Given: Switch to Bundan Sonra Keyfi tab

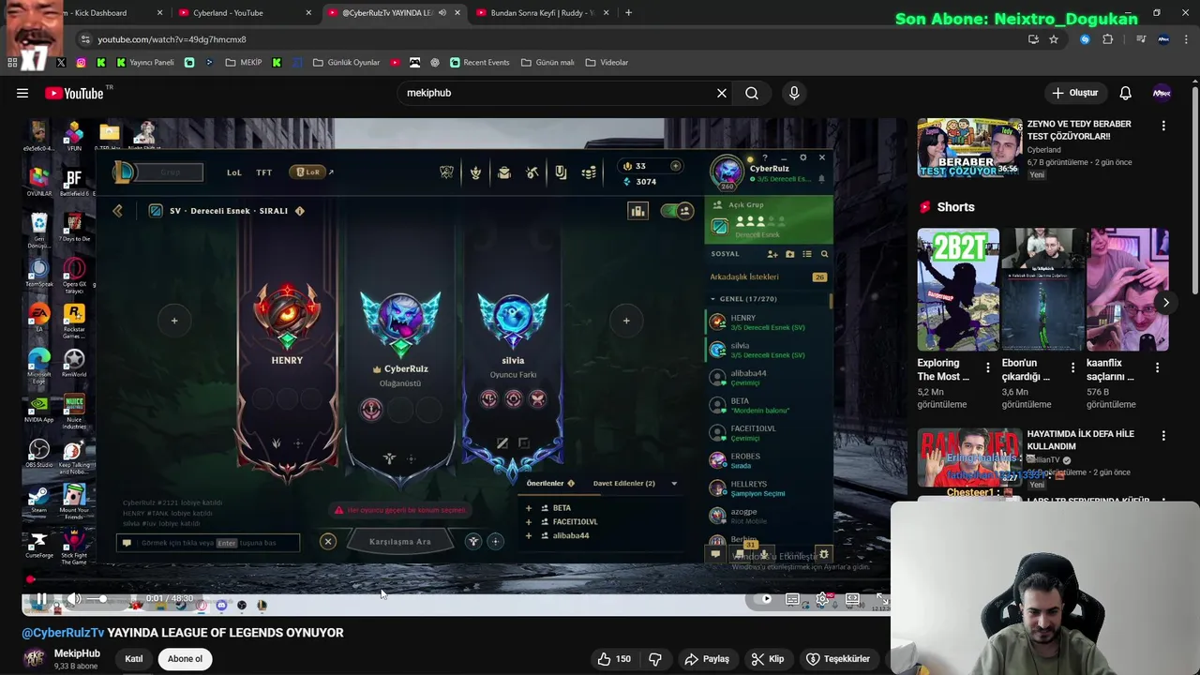Looking at the screenshot, I should (542, 13).
